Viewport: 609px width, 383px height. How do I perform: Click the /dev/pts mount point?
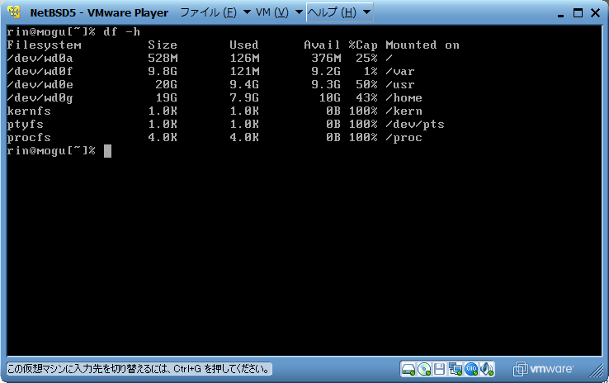coord(415,125)
